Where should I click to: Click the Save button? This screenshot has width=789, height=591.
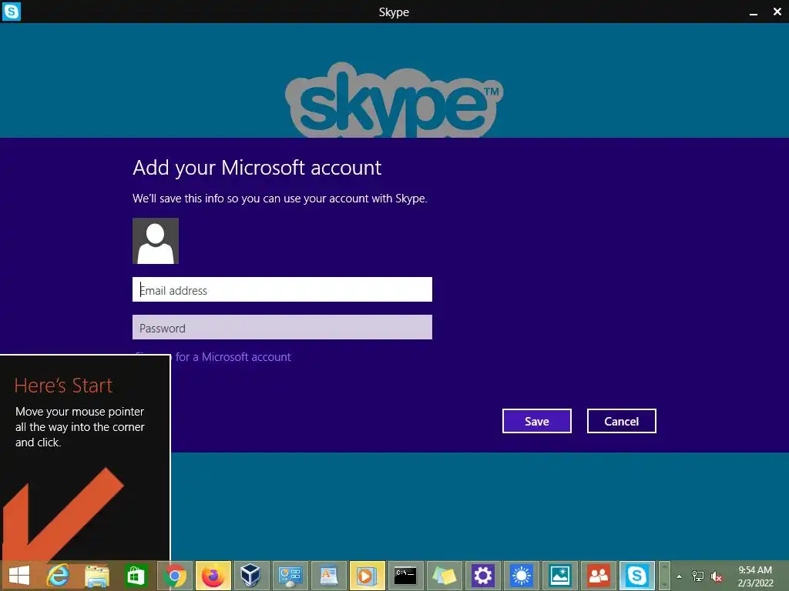pyautogui.click(x=536, y=421)
